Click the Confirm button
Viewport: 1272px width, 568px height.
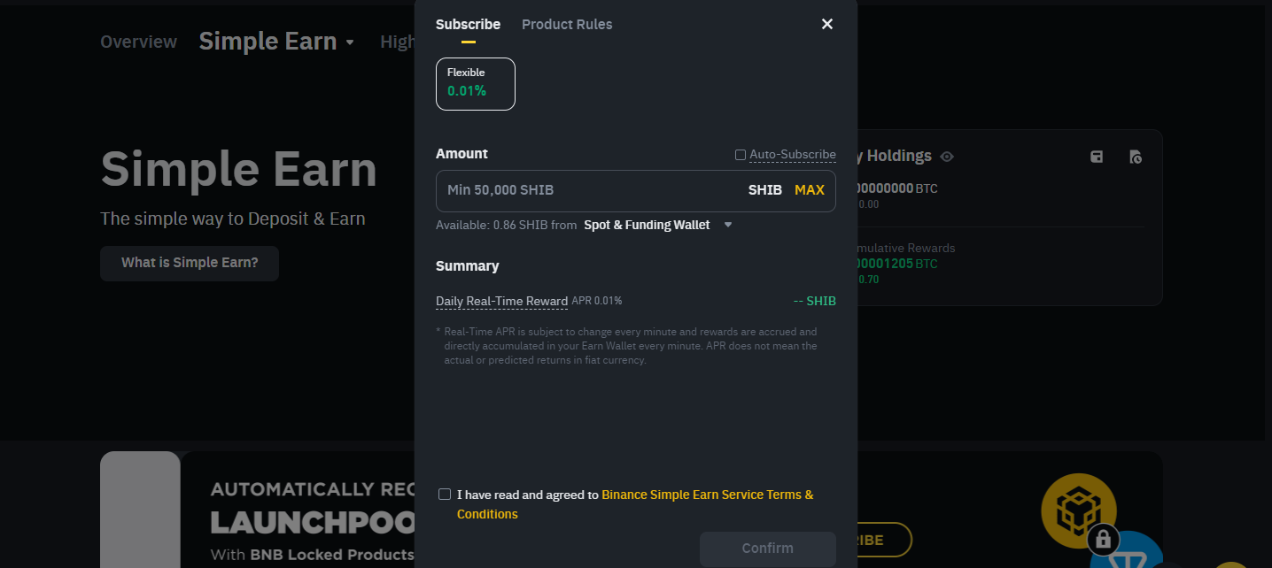point(768,549)
